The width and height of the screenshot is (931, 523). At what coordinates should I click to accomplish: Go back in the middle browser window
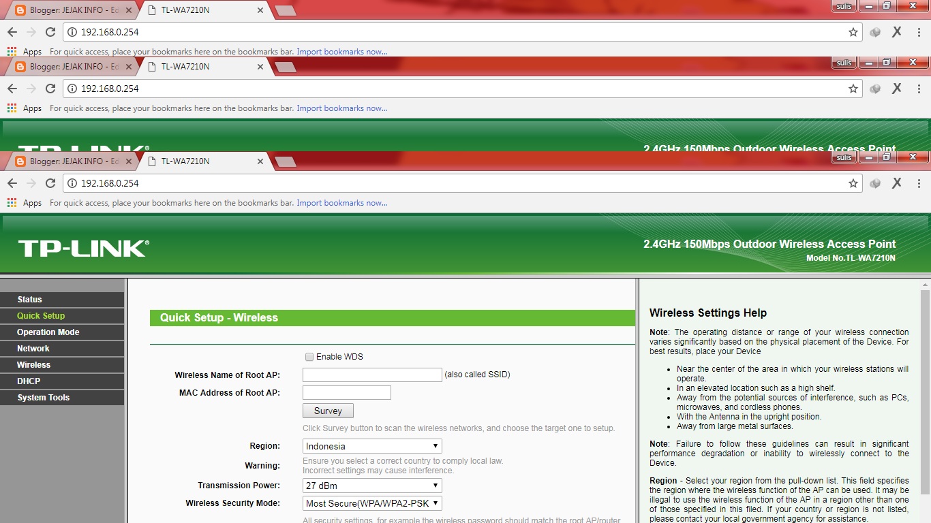pos(12,89)
